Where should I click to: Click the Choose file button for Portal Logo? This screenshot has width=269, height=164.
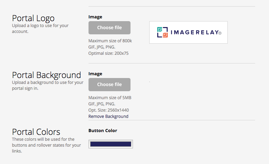tap(109, 28)
